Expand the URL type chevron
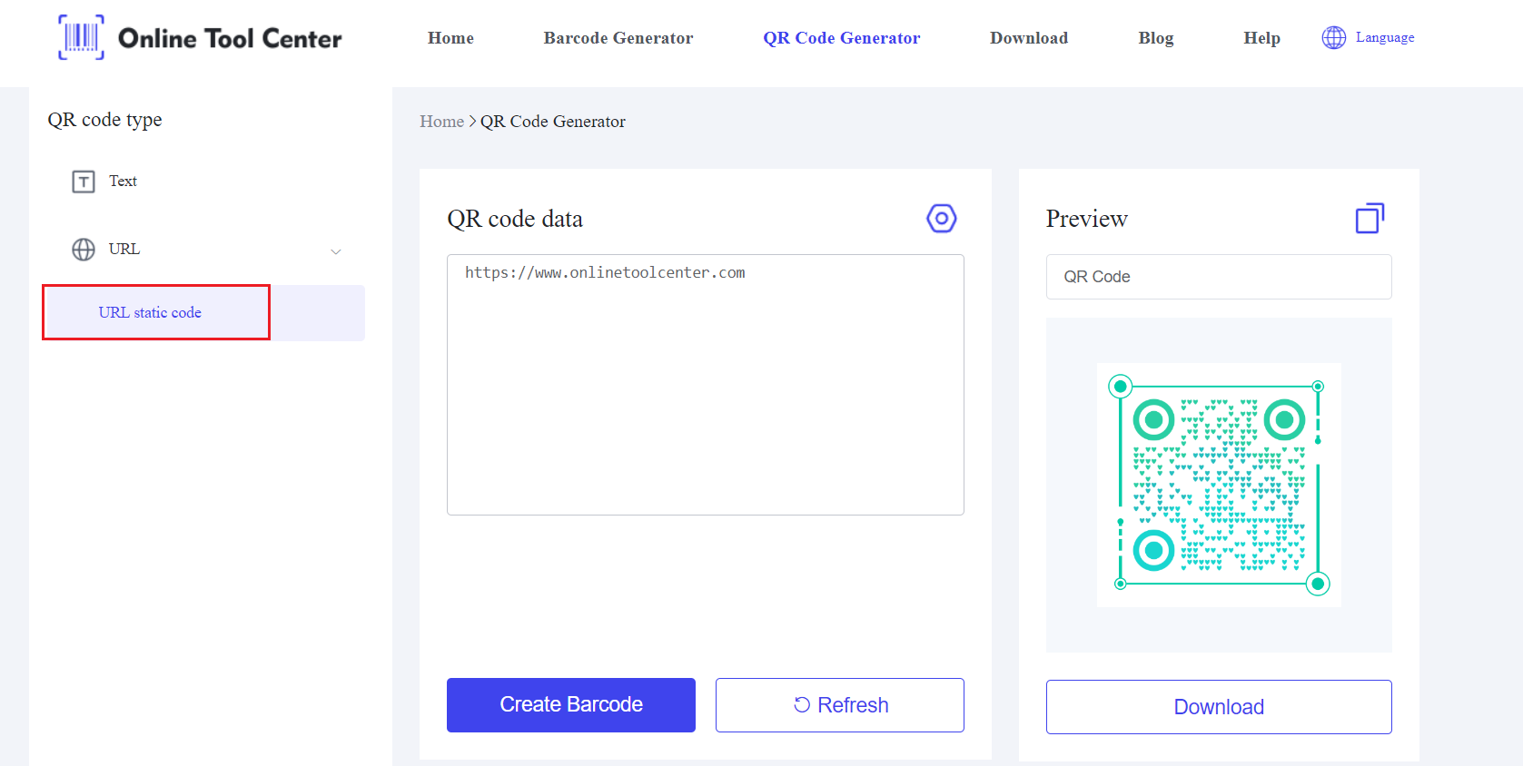This screenshot has height=766, width=1523. [x=336, y=251]
